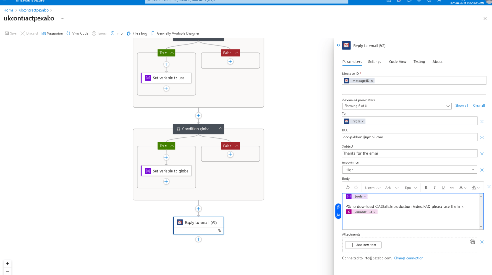Toggle underline in Body editor
The width and height of the screenshot is (492, 275).
click(x=443, y=187)
